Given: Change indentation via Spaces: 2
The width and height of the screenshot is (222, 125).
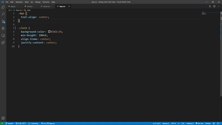Looking at the screenshot, I should tap(166, 123).
